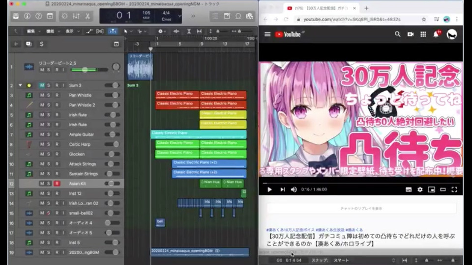472x265 pixels.
Task: Open Quick Help question mark icon
Action: (x=38, y=16)
